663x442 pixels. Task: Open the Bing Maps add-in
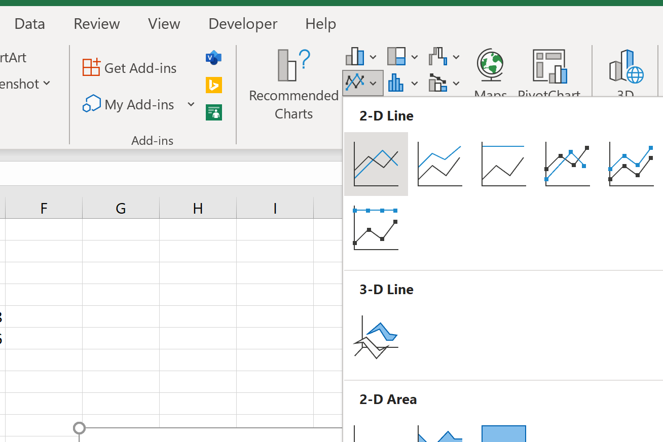213,85
